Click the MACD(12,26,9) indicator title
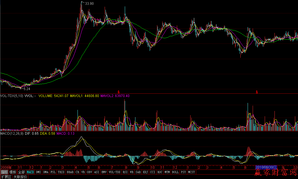The image size is (298, 179). [12, 134]
